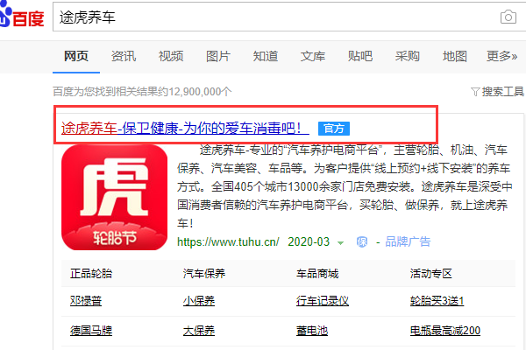Visit the https://www.tuhu.cn/ URL link

tap(228, 241)
